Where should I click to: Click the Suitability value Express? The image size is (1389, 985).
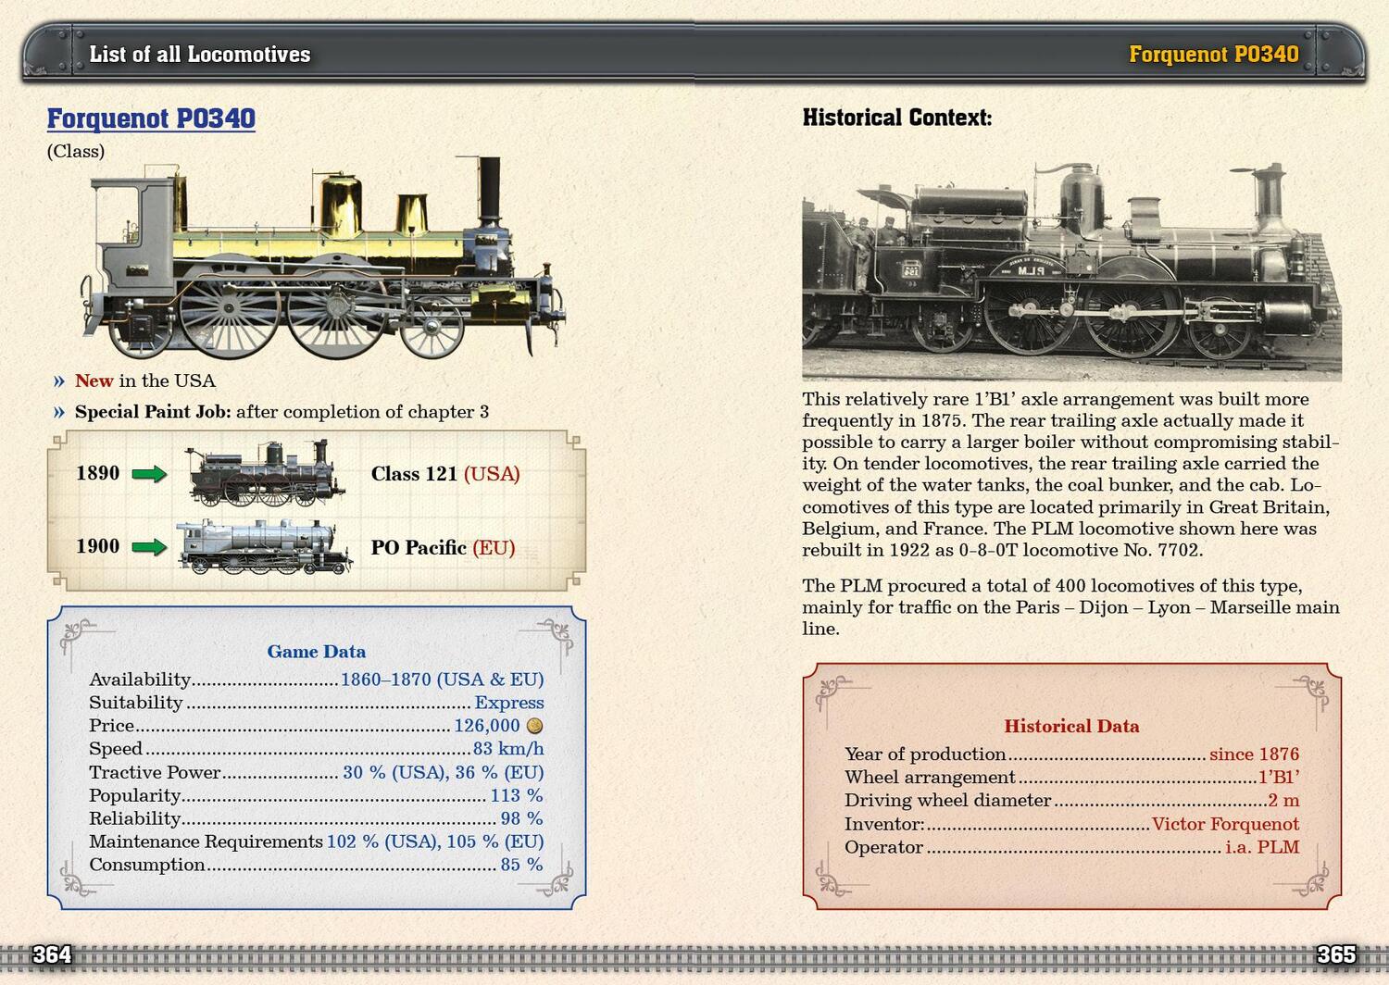[509, 703]
